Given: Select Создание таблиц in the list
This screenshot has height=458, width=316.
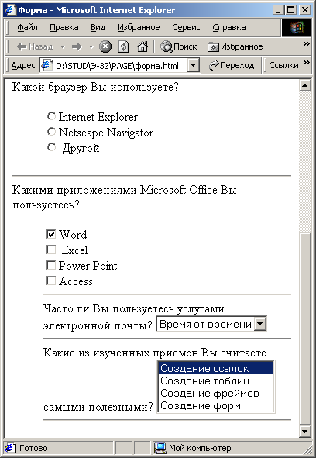Looking at the screenshot, I should [216, 381].
